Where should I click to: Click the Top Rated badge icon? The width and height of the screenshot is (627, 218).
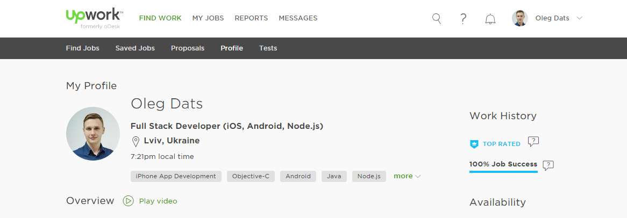(x=474, y=144)
